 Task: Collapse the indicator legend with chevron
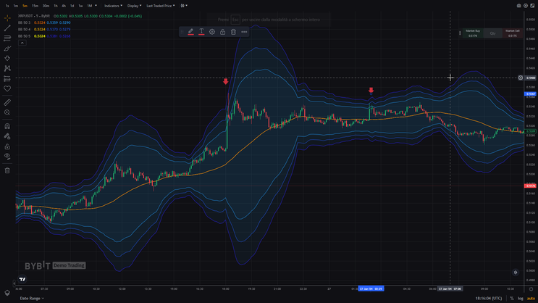click(22, 43)
